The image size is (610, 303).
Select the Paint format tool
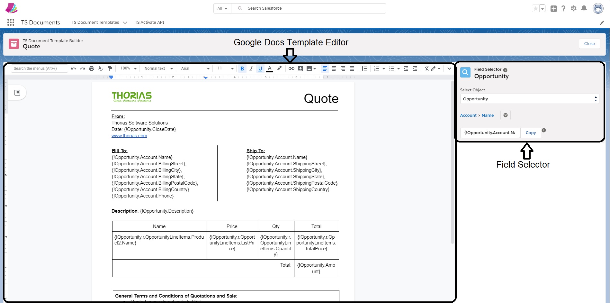(110, 69)
